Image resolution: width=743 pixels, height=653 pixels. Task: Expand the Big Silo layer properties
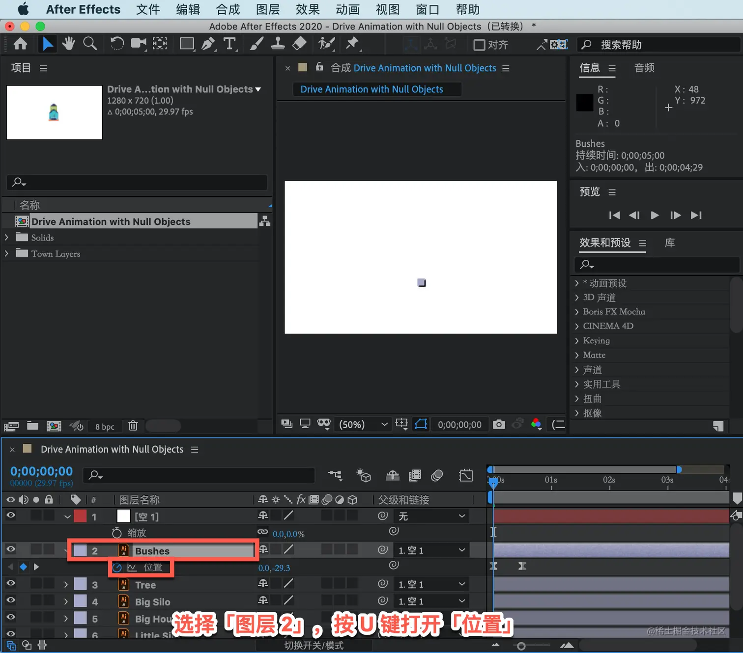tap(66, 601)
